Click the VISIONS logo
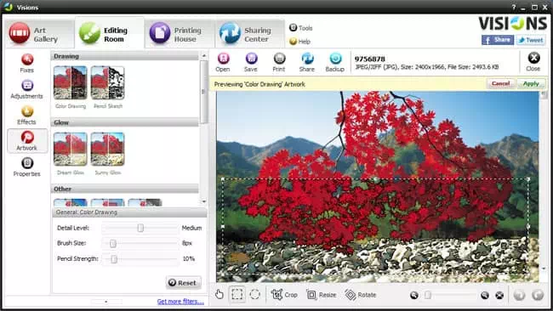This screenshot has height=311, width=553. pos(513,24)
